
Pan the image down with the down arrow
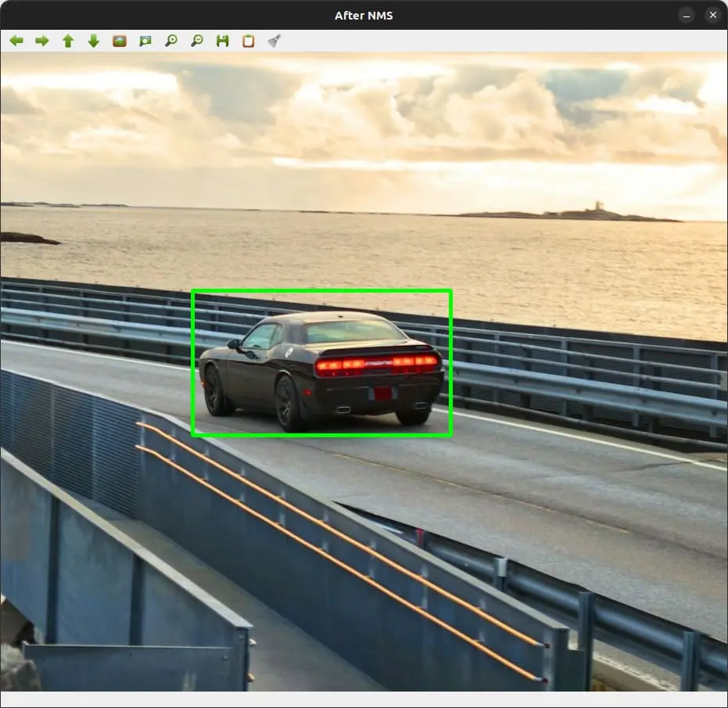coord(94,41)
